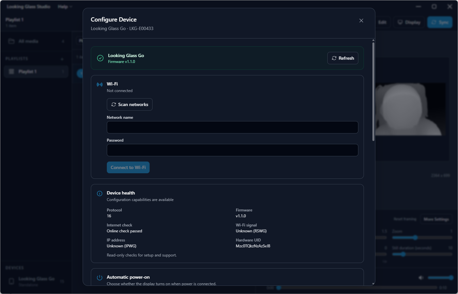This screenshot has width=458, height=294.
Task: Click the Display button in the main window
Action: point(409,22)
